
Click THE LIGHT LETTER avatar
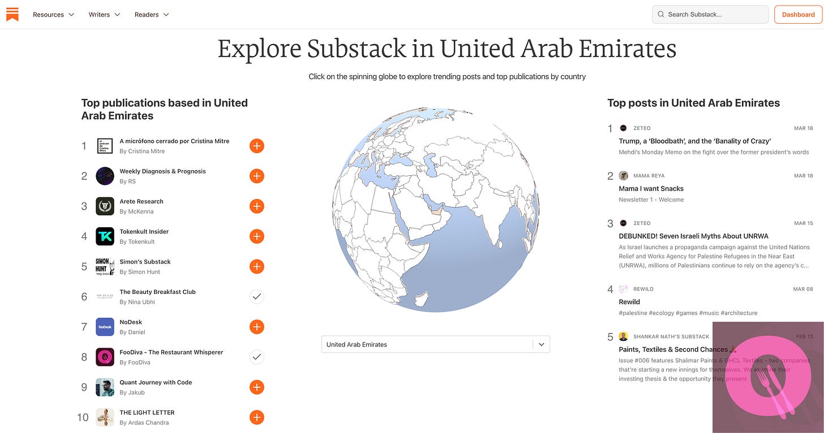tap(105, 417)
